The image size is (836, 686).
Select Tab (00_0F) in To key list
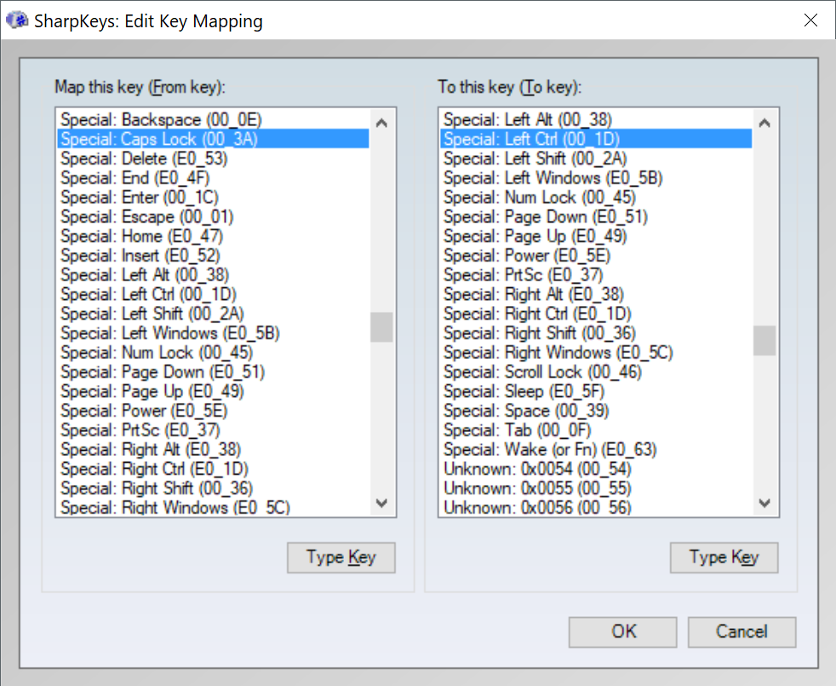[x=596, y=429]
